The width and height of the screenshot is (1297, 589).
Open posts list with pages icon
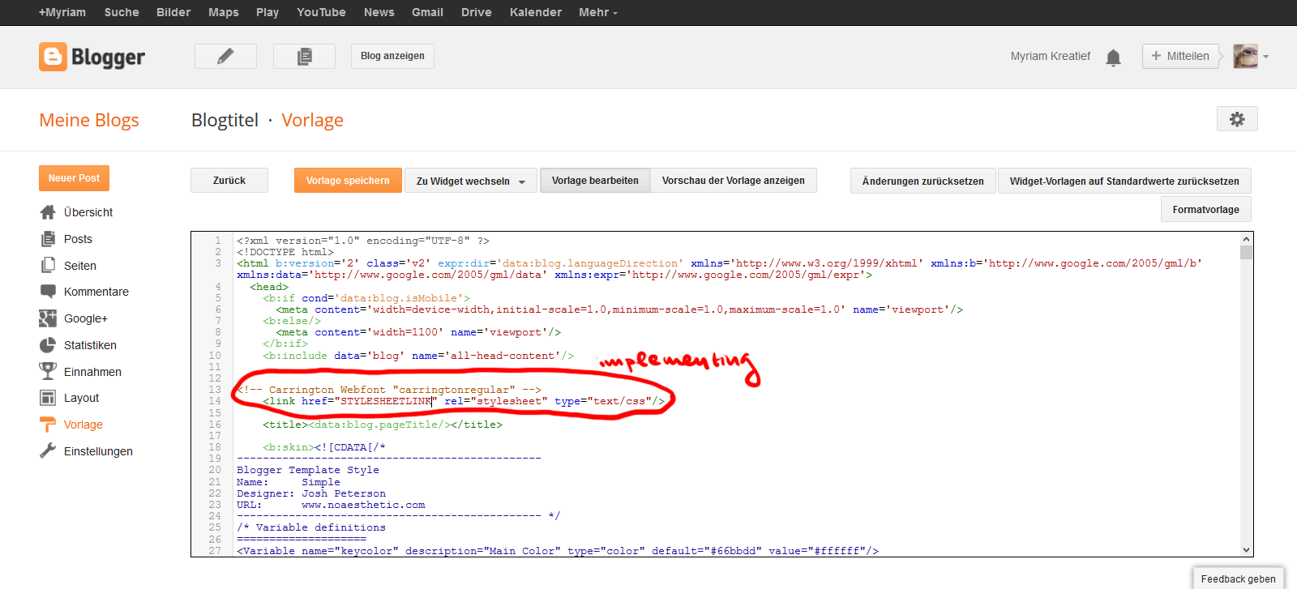point(304,56)
